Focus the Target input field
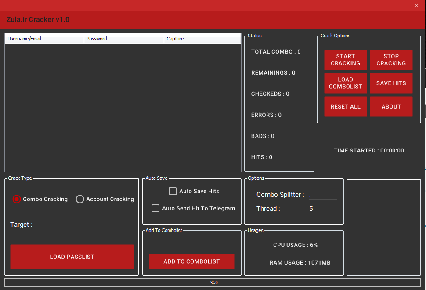Screen dimensions: 426x290 pos(88,224)
